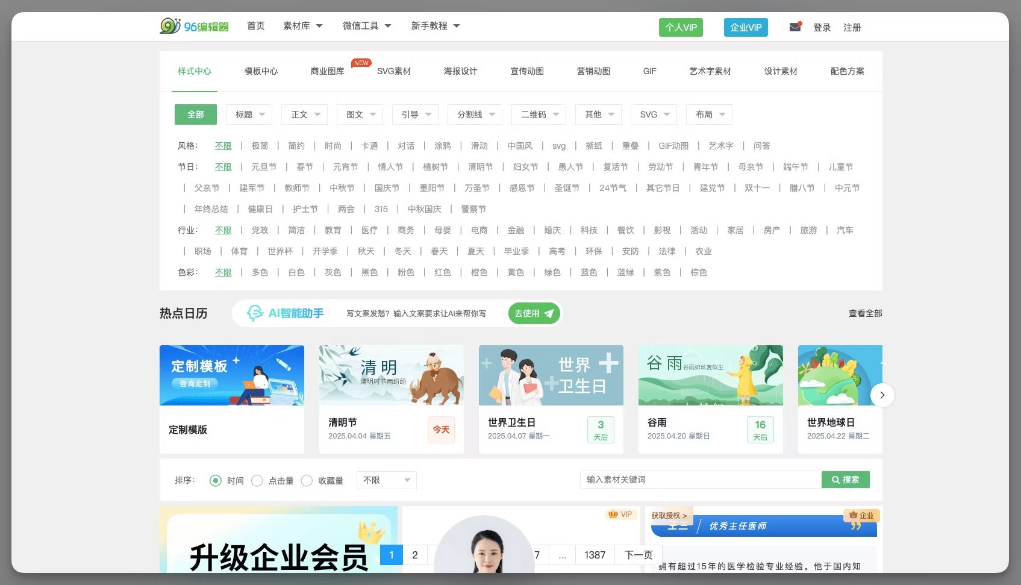Filter color by 绿色

click(552, 272)
